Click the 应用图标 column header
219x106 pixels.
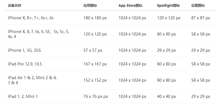pyautogui.click(x=90, y=6)
